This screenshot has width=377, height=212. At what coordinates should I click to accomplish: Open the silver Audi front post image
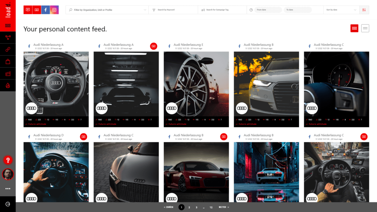click(267, 84)
